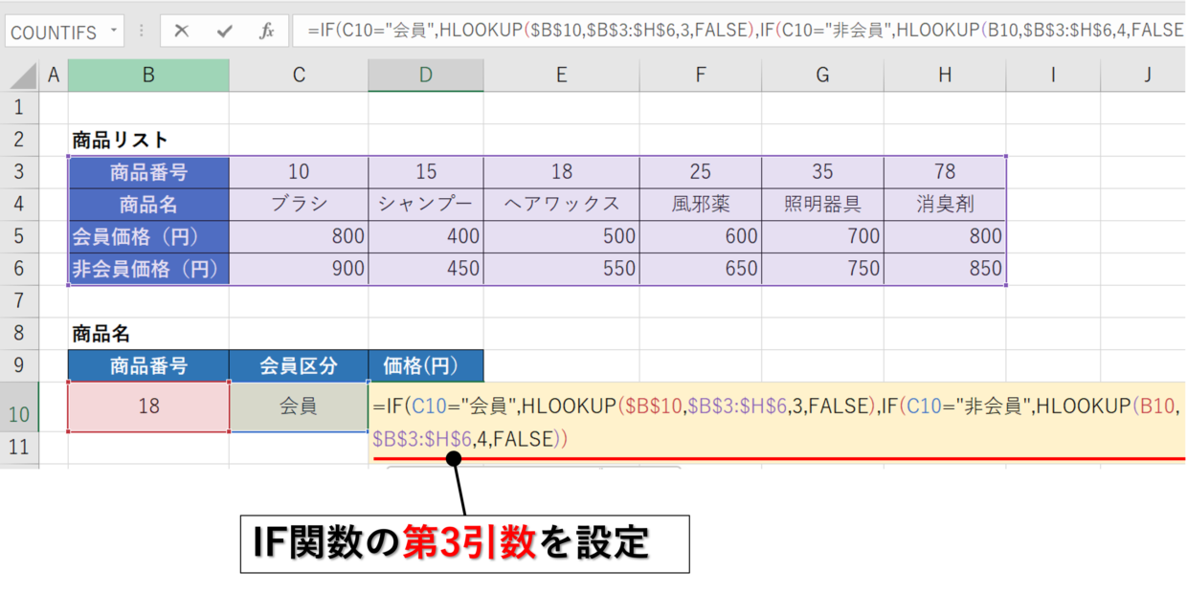
Task: Select member price cell 600
Action: pyautogui.click(x=701, y=236)
